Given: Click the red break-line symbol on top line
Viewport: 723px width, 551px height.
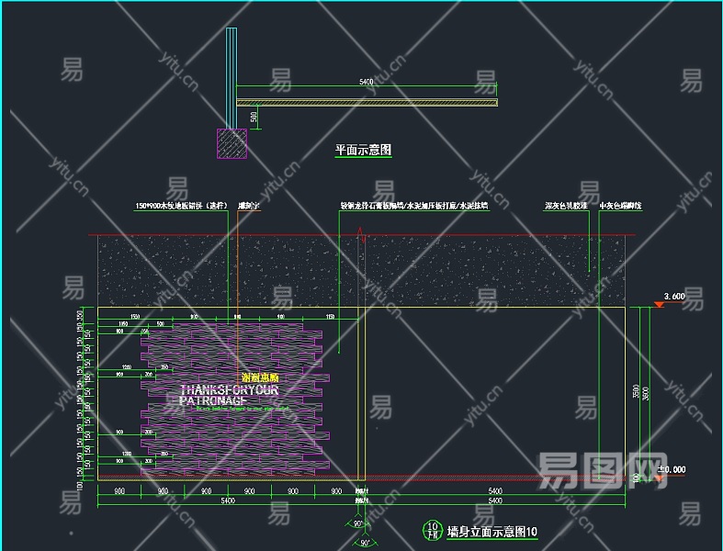Looking at the screenshot, I should pos(363,235).
